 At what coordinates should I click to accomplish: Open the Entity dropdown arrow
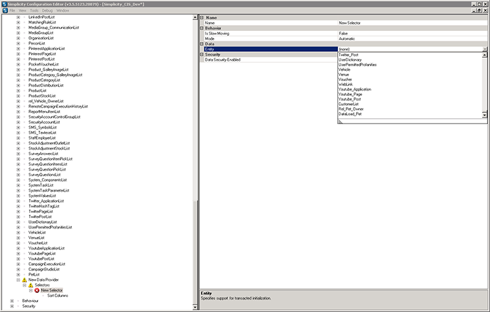[x=485, y=49]
